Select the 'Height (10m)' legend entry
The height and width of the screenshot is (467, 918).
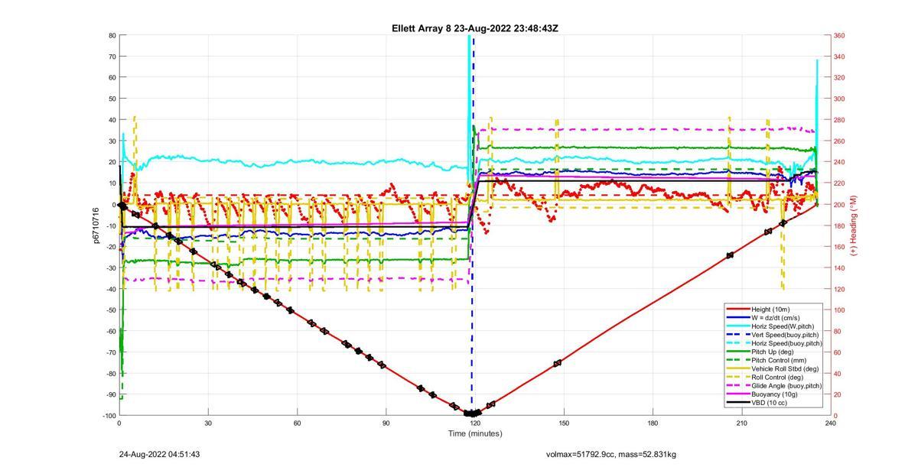tap(770, 310)
